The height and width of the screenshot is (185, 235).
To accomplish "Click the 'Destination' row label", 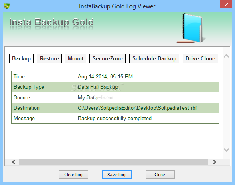I will [x=26, y=108].
